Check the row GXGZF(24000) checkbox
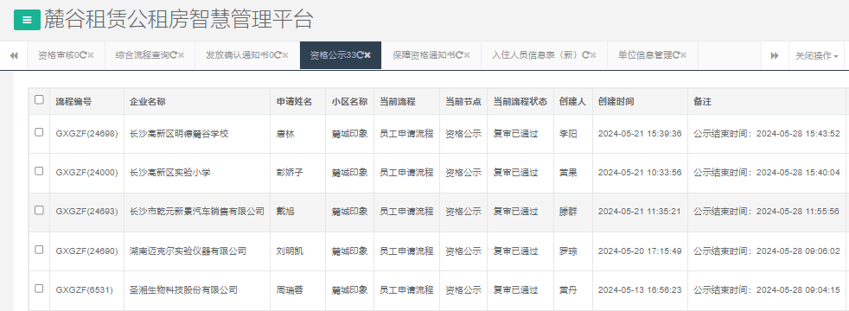 [39, 171]
